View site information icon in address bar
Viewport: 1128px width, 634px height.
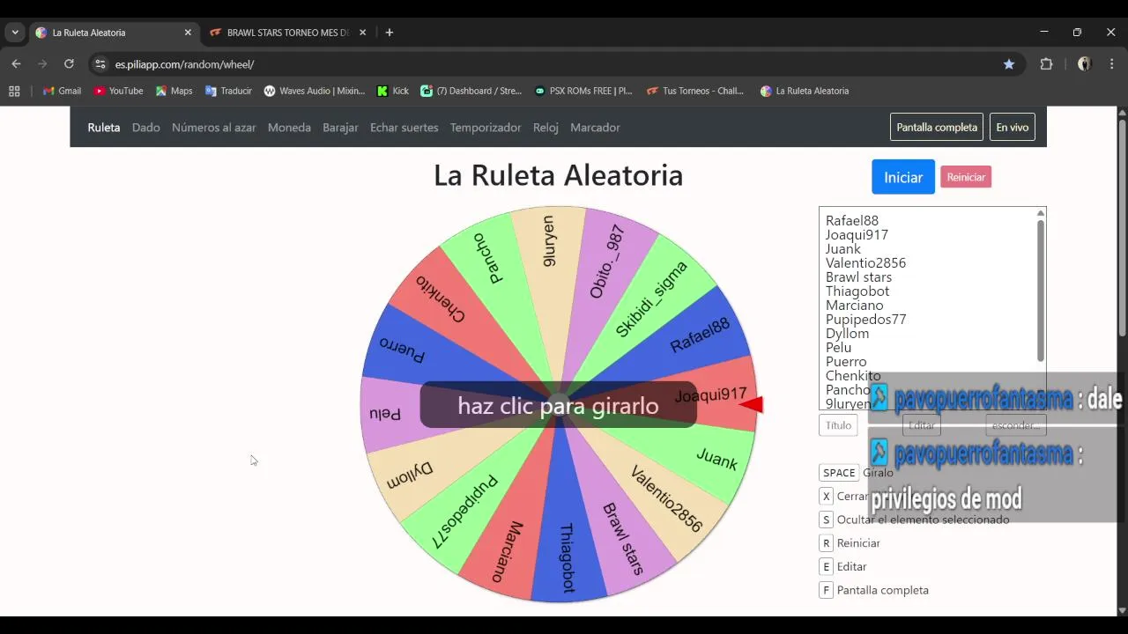pos(100,64)
